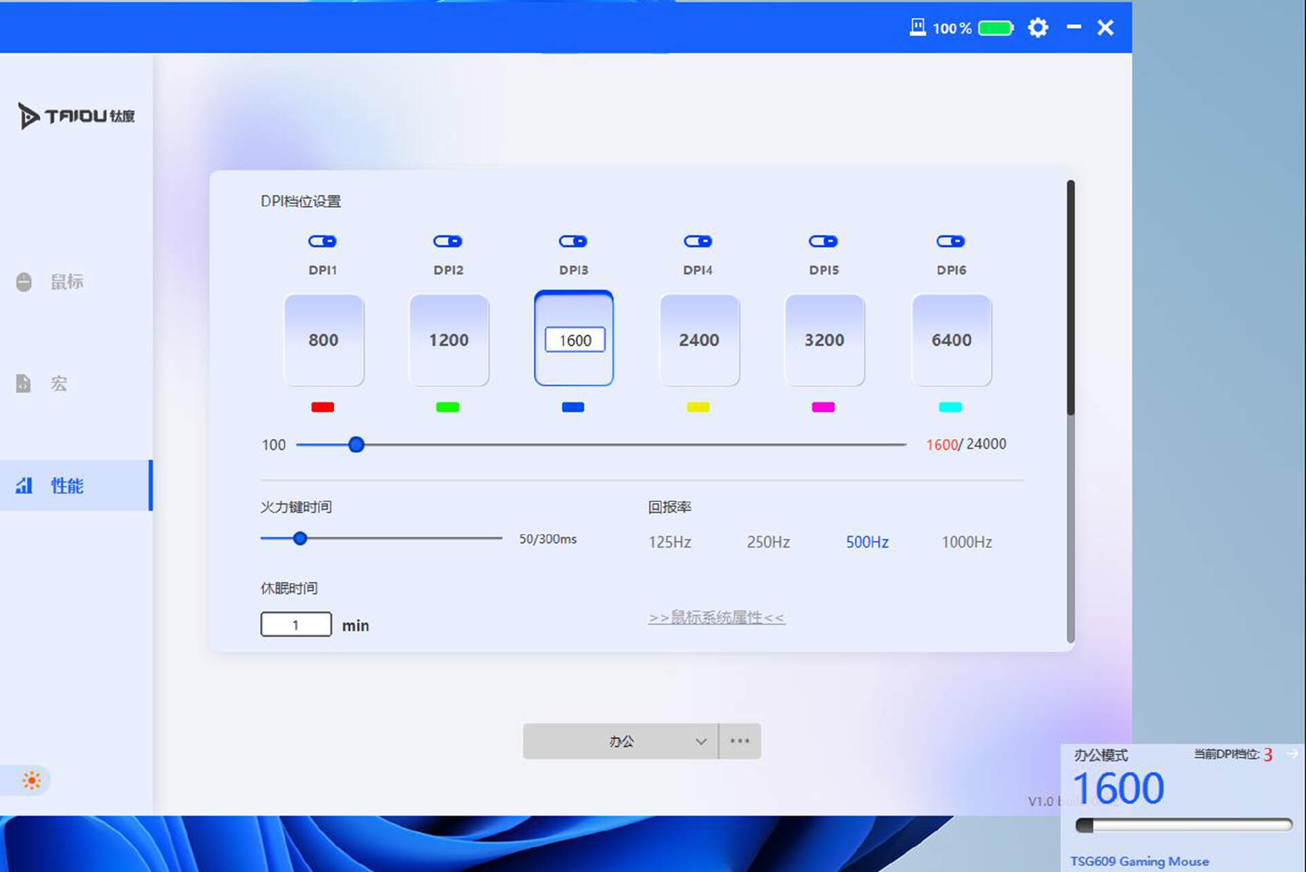
Task: Click the DPI value slider handle
Action: (356, 444)
